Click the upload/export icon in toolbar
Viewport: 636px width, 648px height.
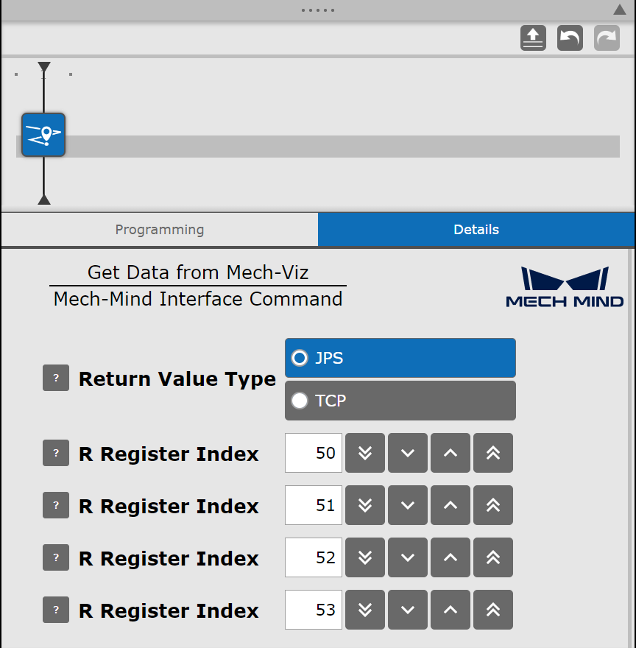[x=533, y=38]
